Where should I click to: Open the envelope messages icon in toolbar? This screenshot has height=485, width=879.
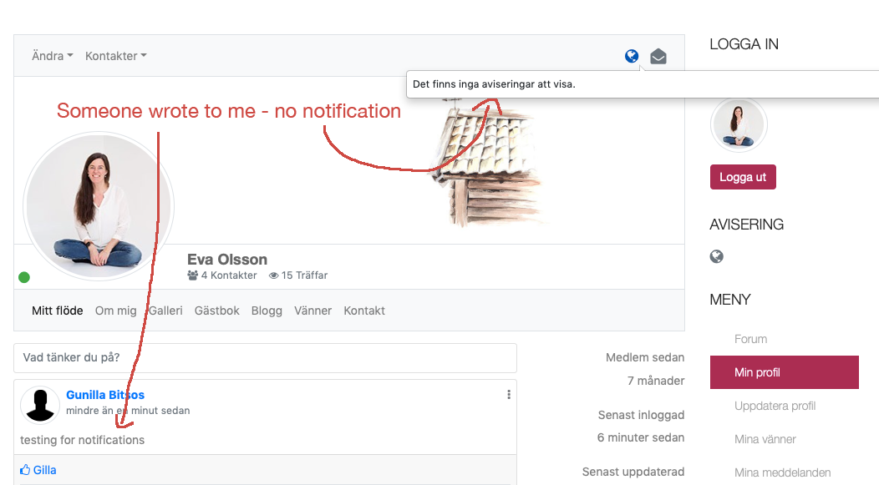[658, 56]
